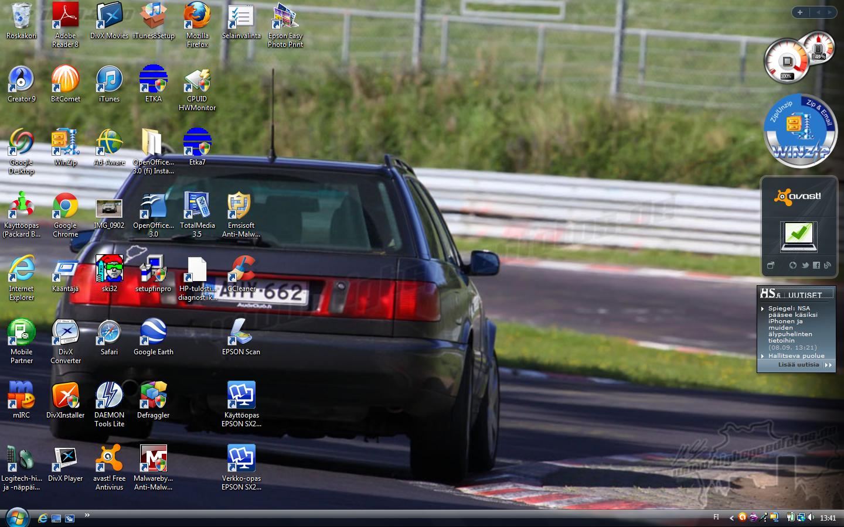The image size is (844, 527).
Task: Open the CCleaner desktop shortcut
Action: tap(241, 270)
